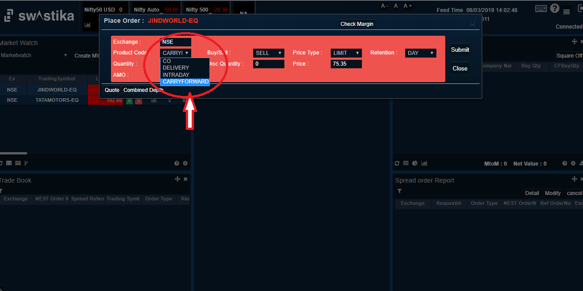
Task: Reset font size with the middle A button
Action: point(395,6)
